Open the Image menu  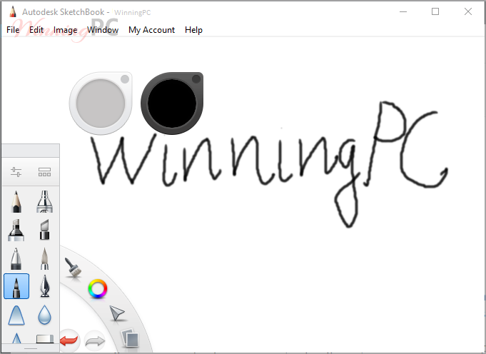(x=65, y=30)
